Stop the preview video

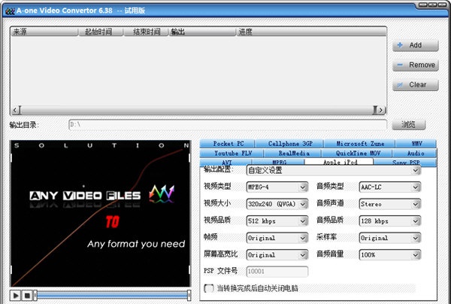(27, 296)
